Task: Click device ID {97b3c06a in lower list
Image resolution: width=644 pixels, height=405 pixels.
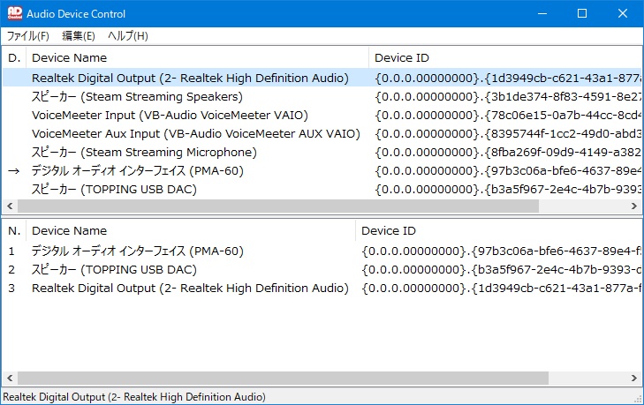Action: pyautogui.click(x=501, y=251)
